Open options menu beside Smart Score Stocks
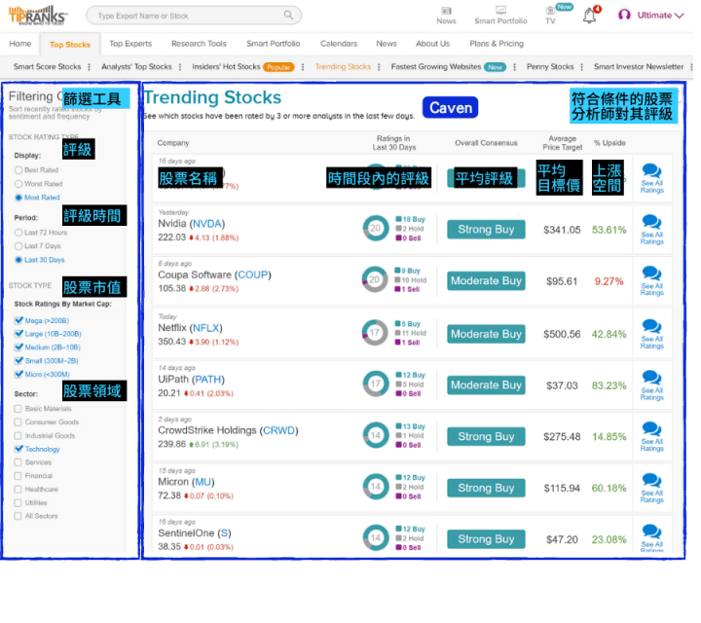The width and height of the screenshot is (701, 623). pyautogui.click(x=90, y=67)
